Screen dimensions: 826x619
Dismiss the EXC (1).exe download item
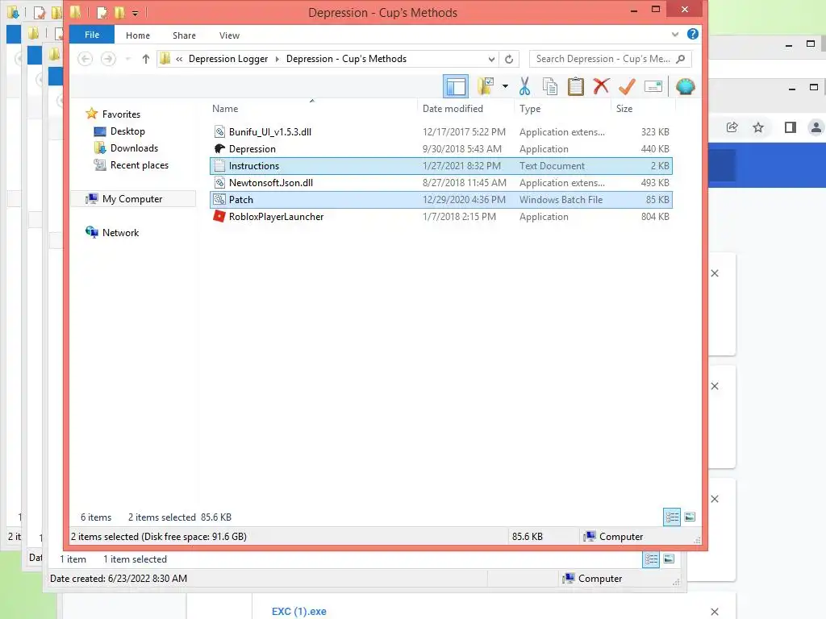click(715, 612)
